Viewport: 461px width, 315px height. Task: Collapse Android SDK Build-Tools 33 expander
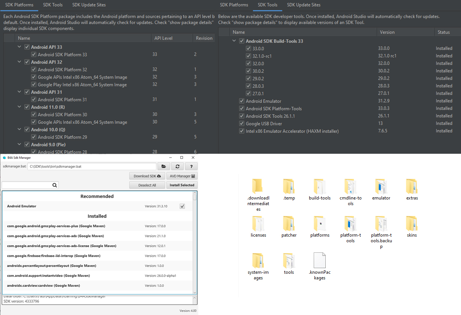[234, 41]
